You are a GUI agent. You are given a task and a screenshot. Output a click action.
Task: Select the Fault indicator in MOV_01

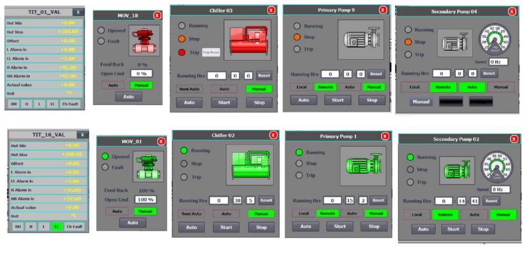[105, 167]
